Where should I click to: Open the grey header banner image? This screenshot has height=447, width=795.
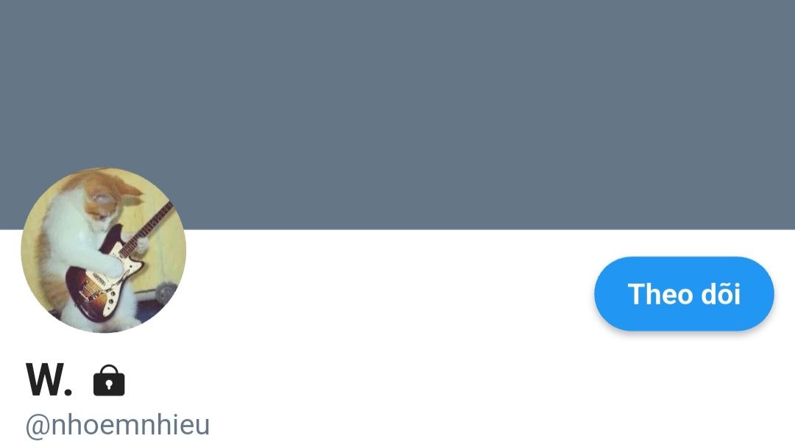point(397,115)
